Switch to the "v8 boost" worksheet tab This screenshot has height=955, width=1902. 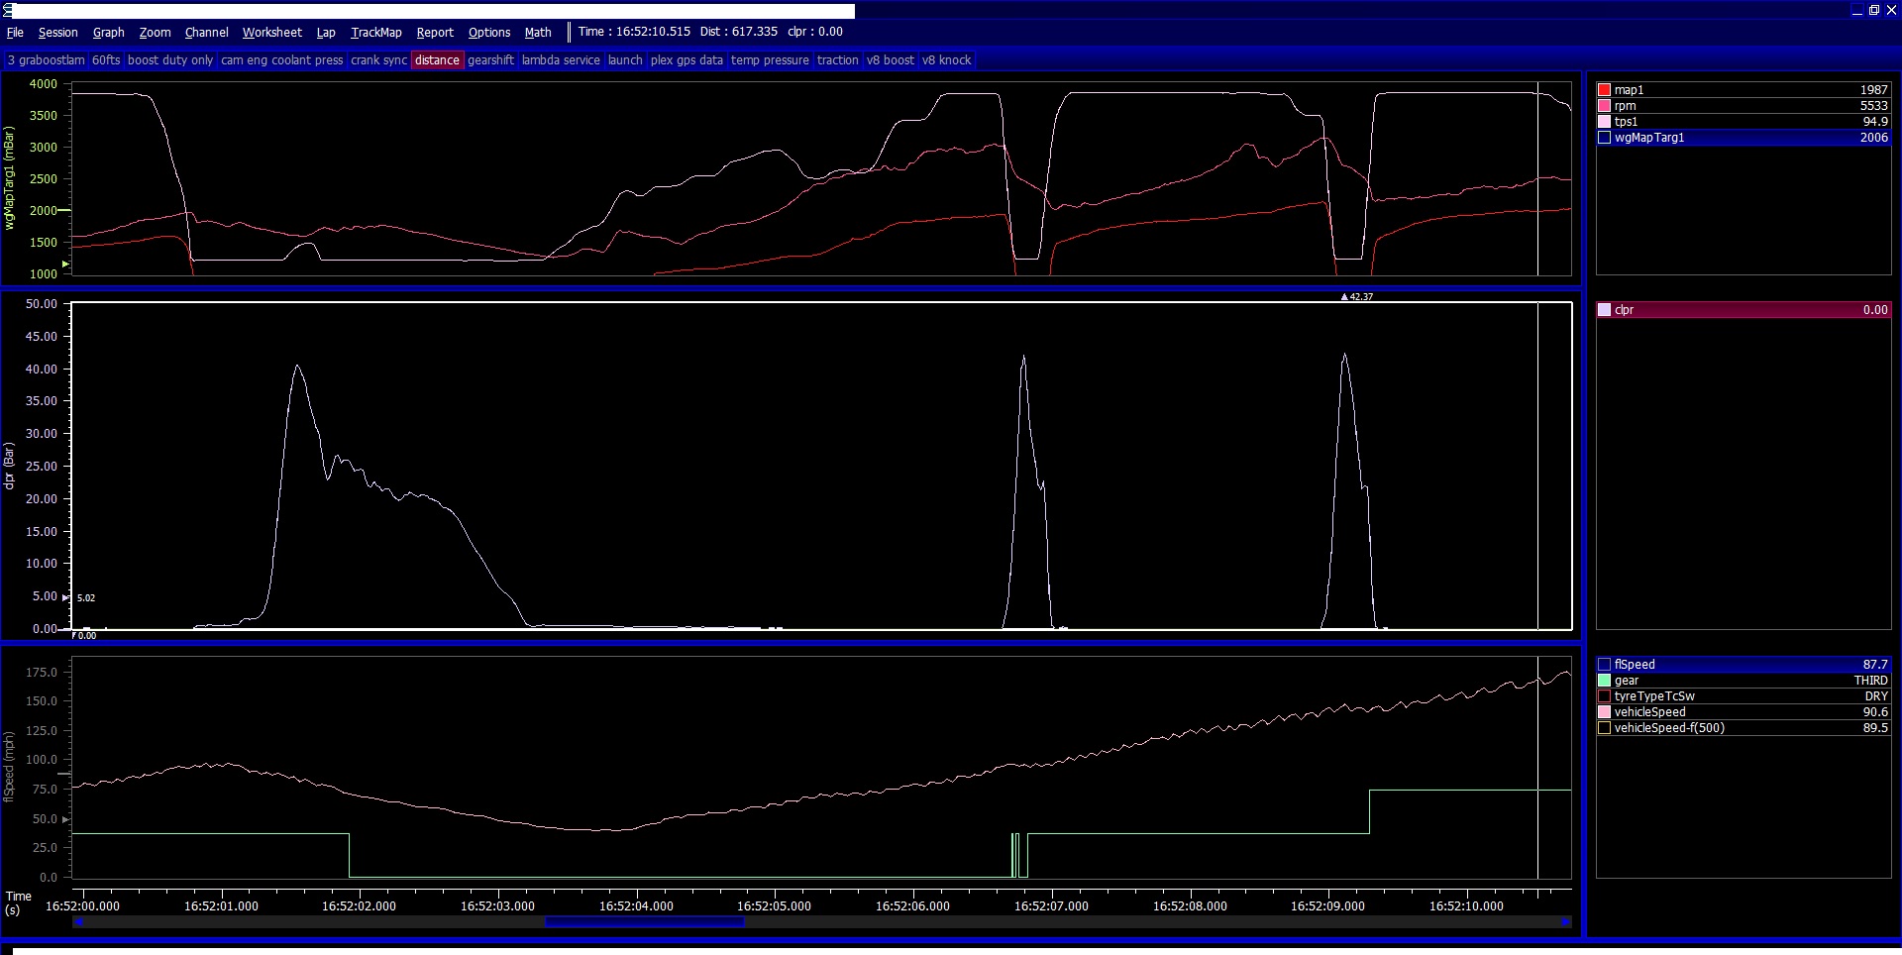[x=890, y=60]
